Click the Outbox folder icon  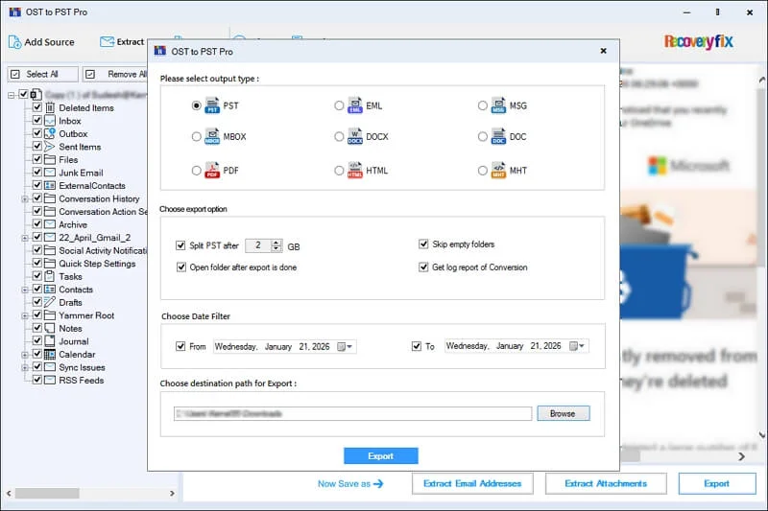click(50, 133)
